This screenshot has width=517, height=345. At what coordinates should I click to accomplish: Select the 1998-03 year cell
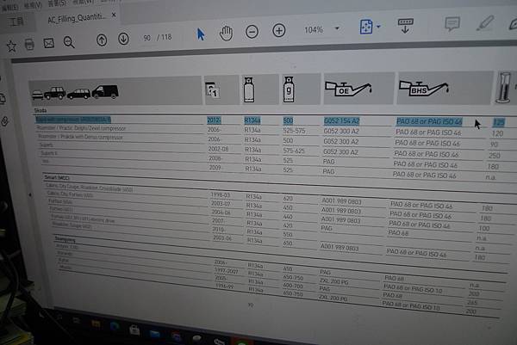221,195
